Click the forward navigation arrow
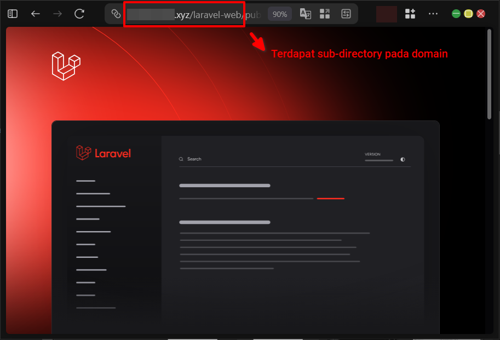500x340 pixels. pos(57,14)
